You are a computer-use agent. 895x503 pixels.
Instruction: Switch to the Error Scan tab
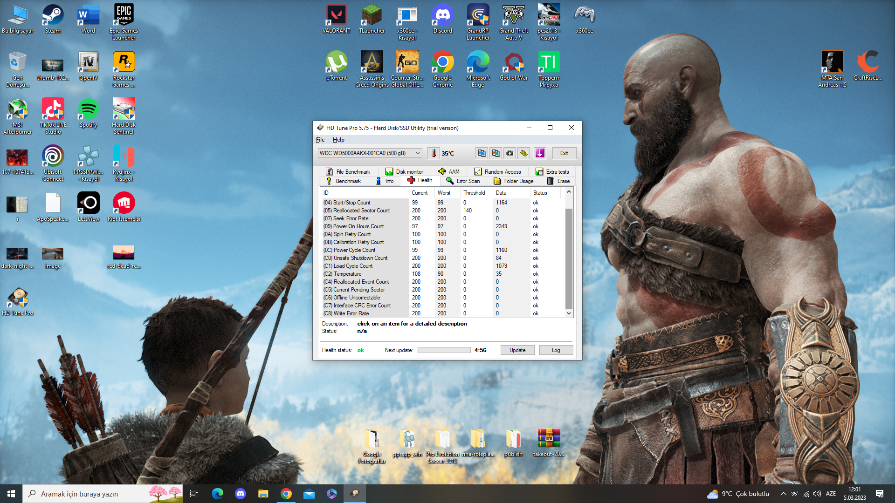click(463, 181)
